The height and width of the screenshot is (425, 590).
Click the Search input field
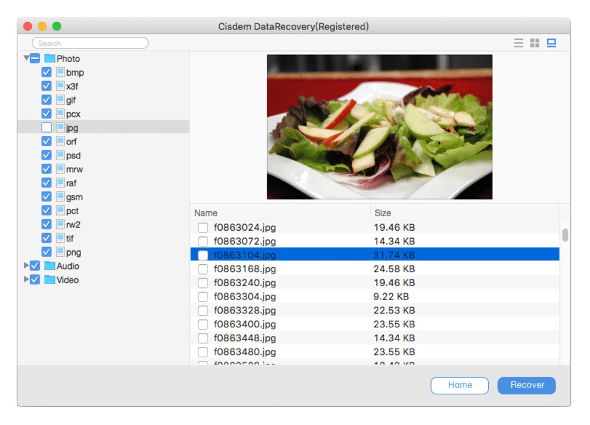(x=90, y=43)
